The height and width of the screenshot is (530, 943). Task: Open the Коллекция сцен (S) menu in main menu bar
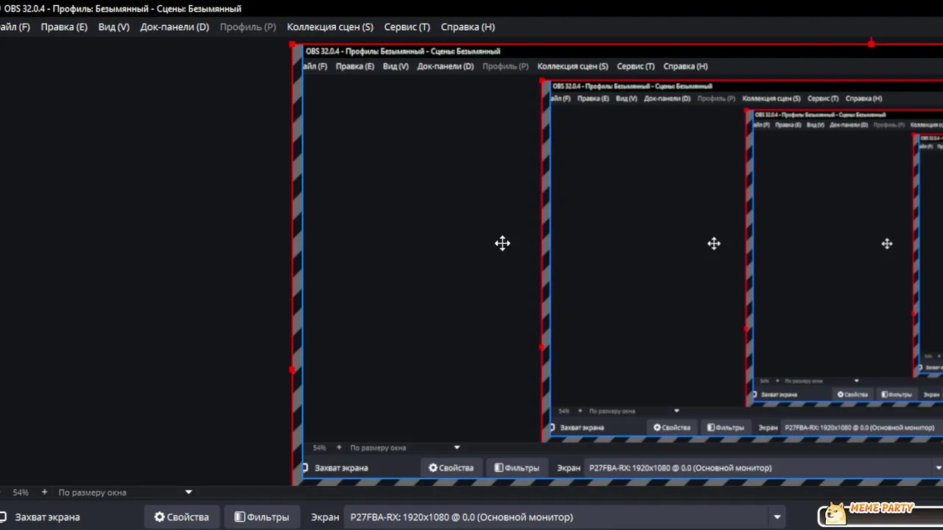[x=330, y=26]
